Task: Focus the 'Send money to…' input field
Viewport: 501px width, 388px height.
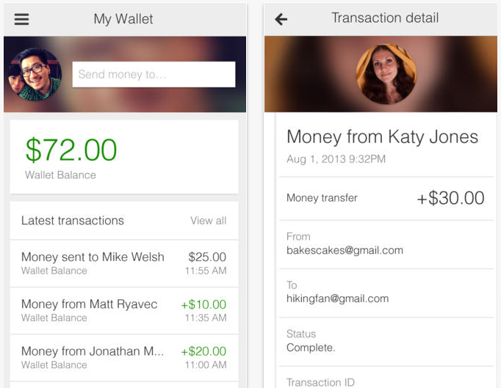Action: tap(154, 74)
